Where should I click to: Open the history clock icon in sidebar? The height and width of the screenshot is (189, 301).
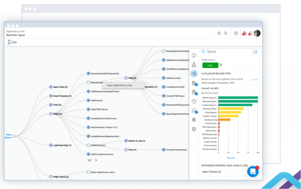tap(194, 101)
